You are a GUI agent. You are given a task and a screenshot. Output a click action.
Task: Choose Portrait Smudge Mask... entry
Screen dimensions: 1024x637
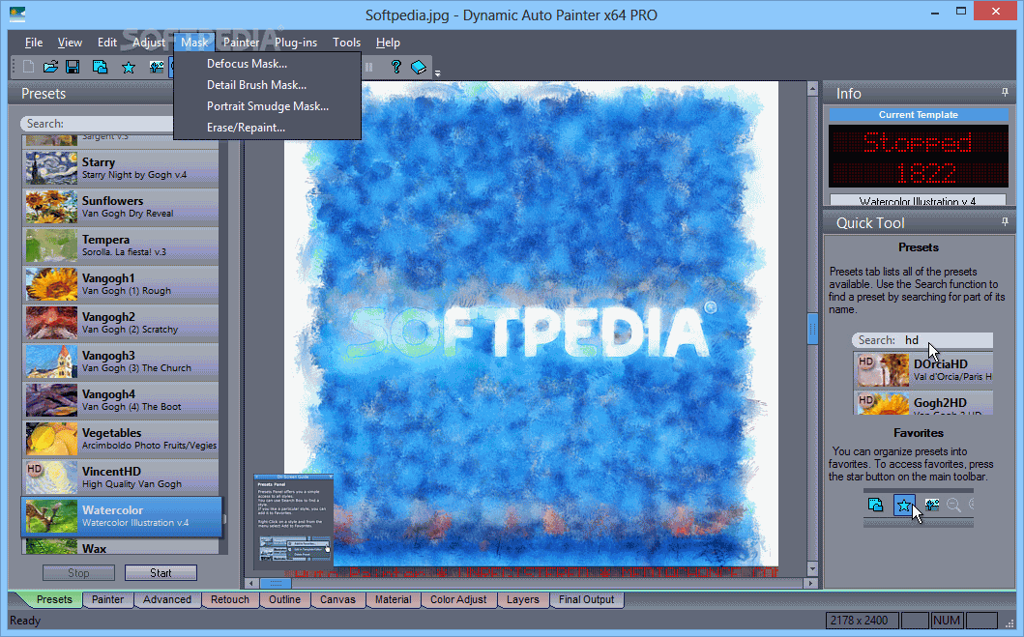coord(268,105)
